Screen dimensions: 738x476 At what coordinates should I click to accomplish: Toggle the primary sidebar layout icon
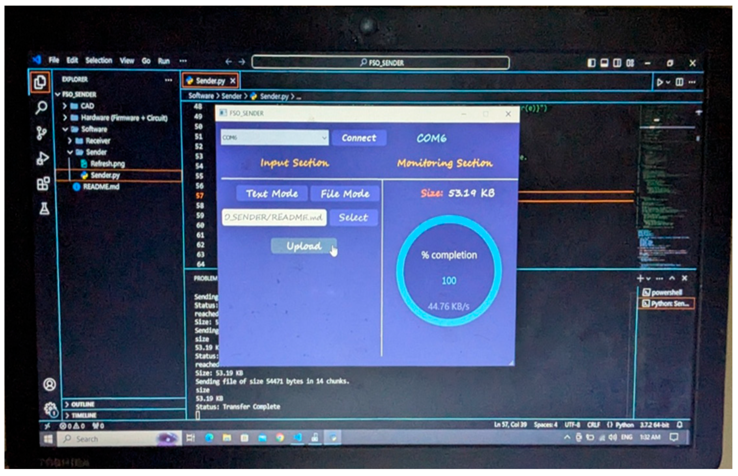point(591,63)
